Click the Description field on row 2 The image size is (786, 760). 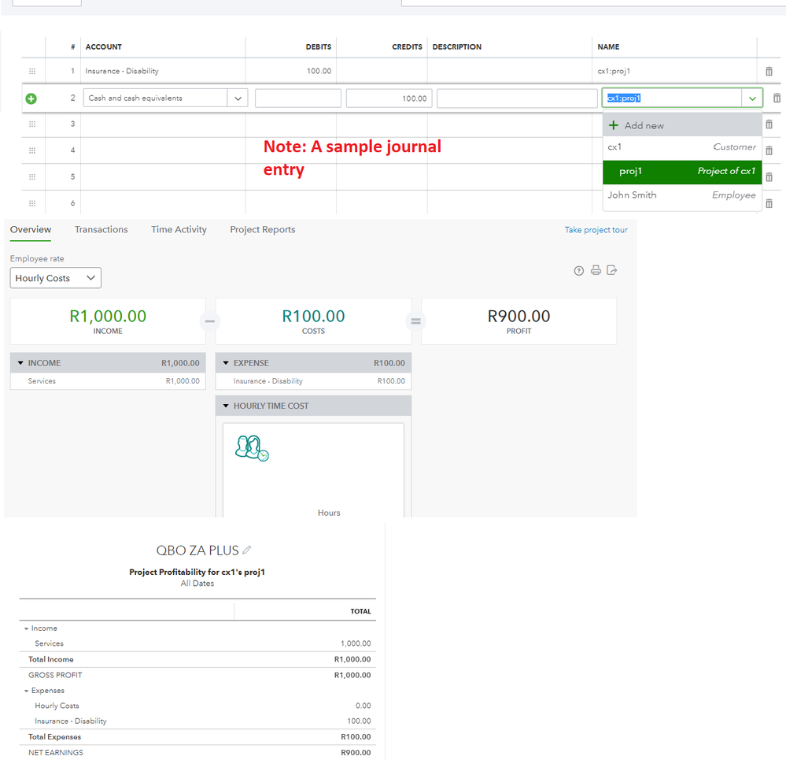click(517, 98)
